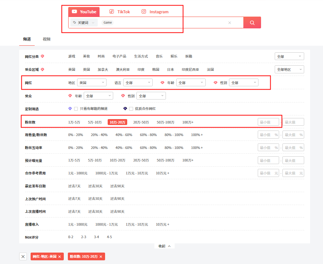Open the 关键词 search type dropdown
Image resolution: width=323 pixels, height=264 pixels.
click(84, 22)
